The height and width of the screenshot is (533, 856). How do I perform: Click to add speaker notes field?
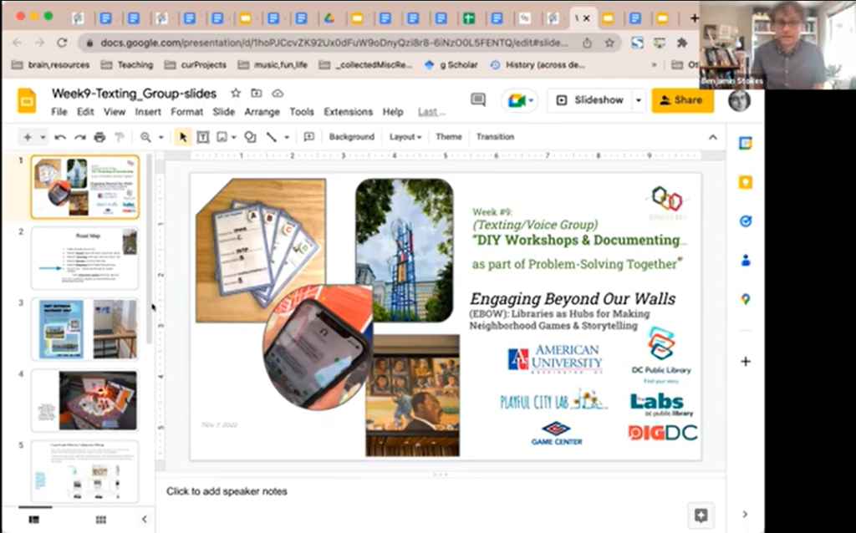[x=440, y=491]
